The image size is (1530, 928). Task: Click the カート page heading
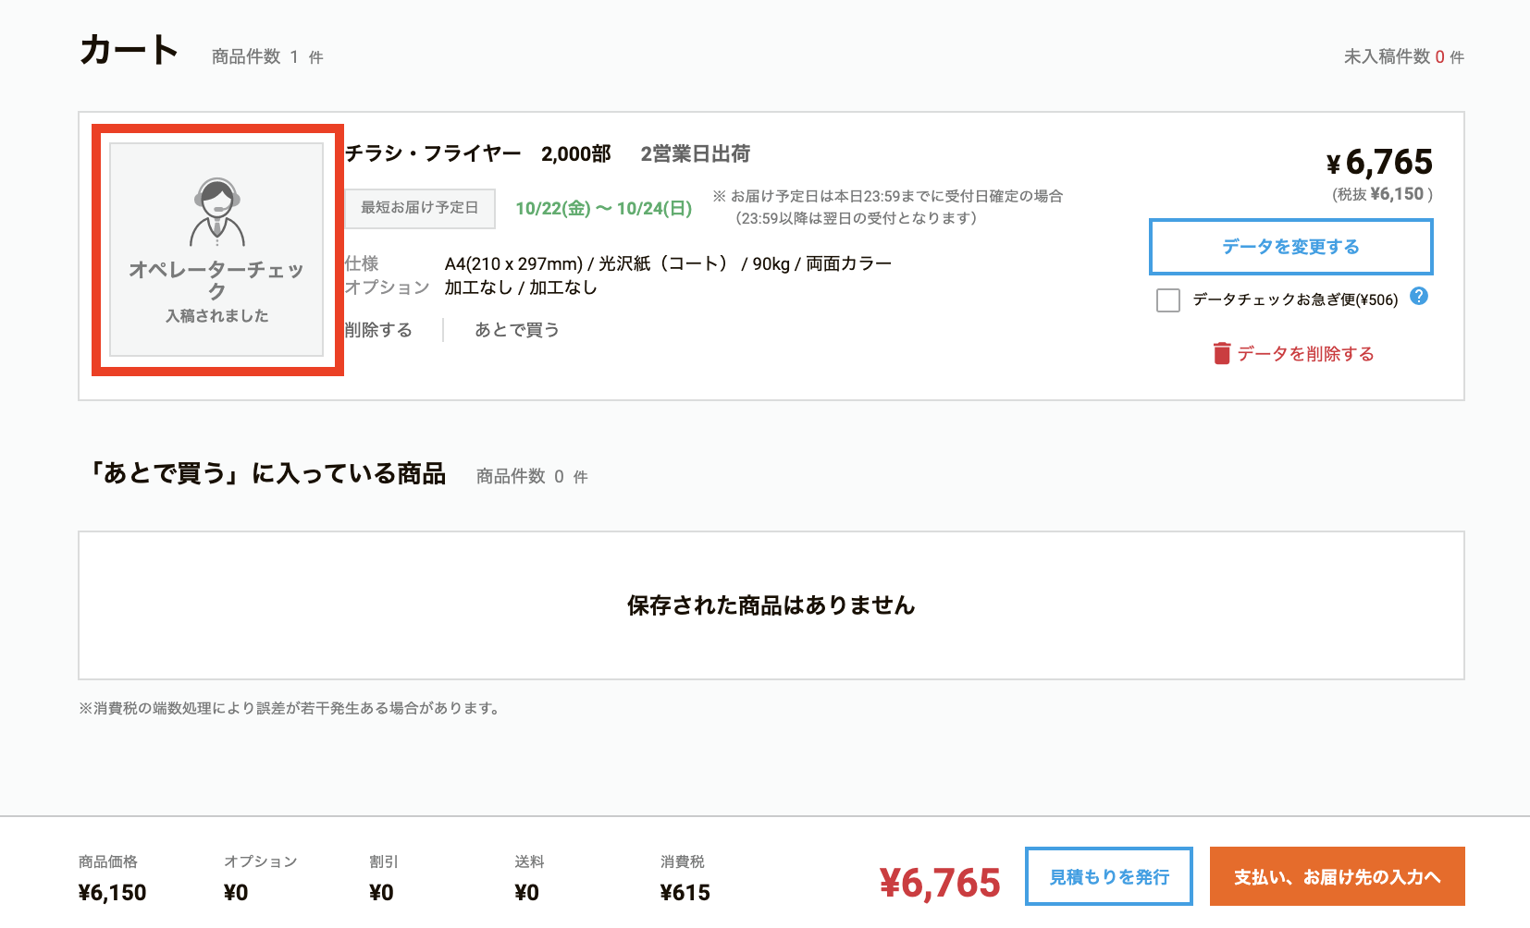129,50
